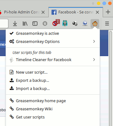The image size is (113, 126).
Task: Click chain icon beside Greasemonkey Wiki
Action: [x=12, y=109]
